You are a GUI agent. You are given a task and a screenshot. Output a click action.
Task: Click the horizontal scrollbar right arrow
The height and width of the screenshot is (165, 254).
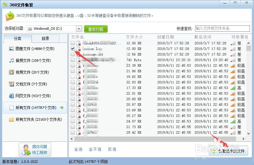[x=243, y=139]
